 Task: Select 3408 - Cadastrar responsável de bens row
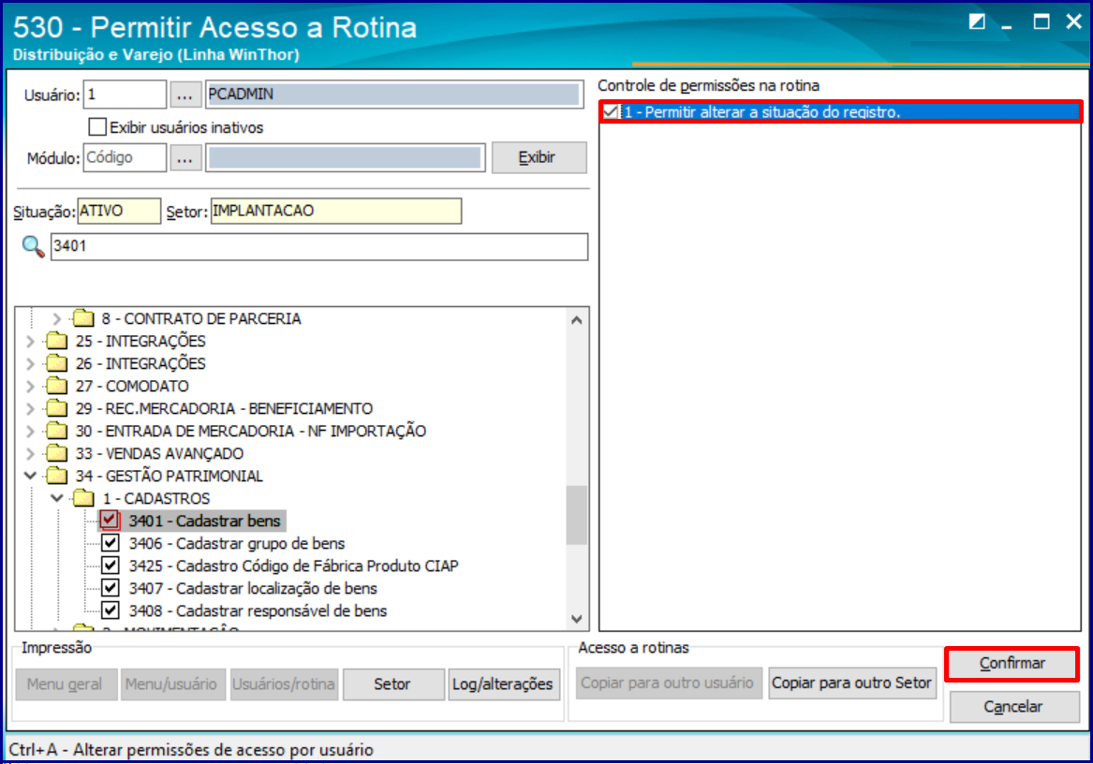[258, 610]
